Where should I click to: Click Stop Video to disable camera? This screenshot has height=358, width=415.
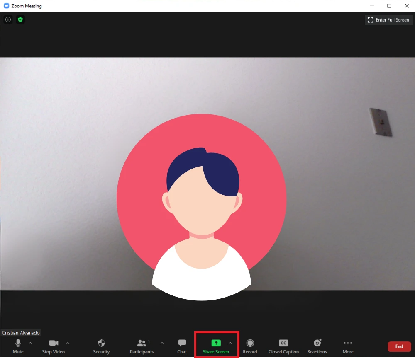[53, 346]
